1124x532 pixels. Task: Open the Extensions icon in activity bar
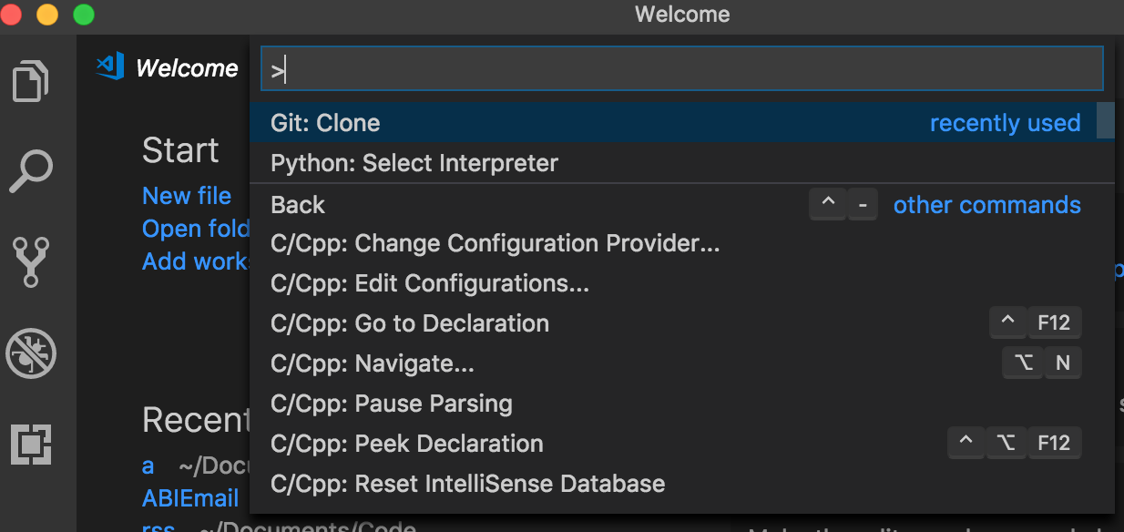click(33, 445)
